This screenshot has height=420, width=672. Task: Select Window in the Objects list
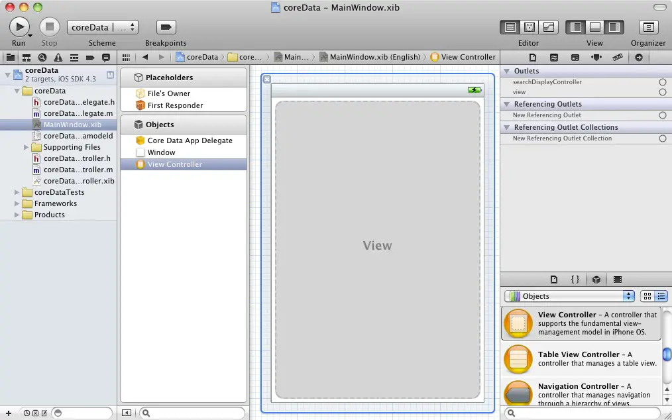(161, 152)
